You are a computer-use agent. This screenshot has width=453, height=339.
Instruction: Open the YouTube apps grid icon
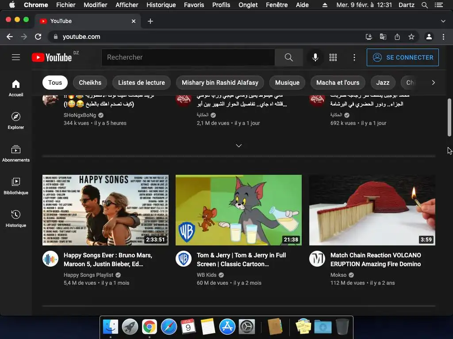[333, 57]
